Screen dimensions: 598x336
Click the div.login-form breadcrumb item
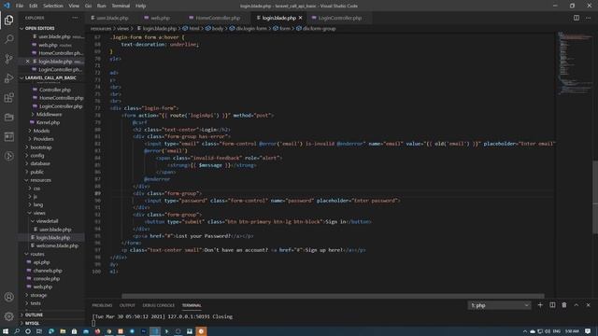pyautogui.click(x=248, y=29)
